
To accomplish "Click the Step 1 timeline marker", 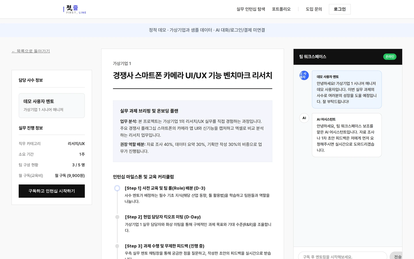I will [x=117, y=188].
